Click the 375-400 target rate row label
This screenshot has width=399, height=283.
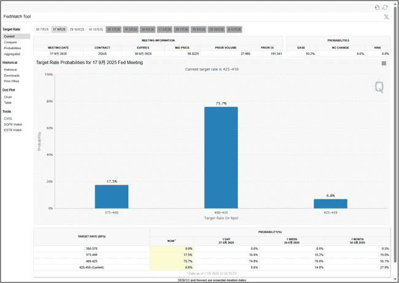[91, 255]
